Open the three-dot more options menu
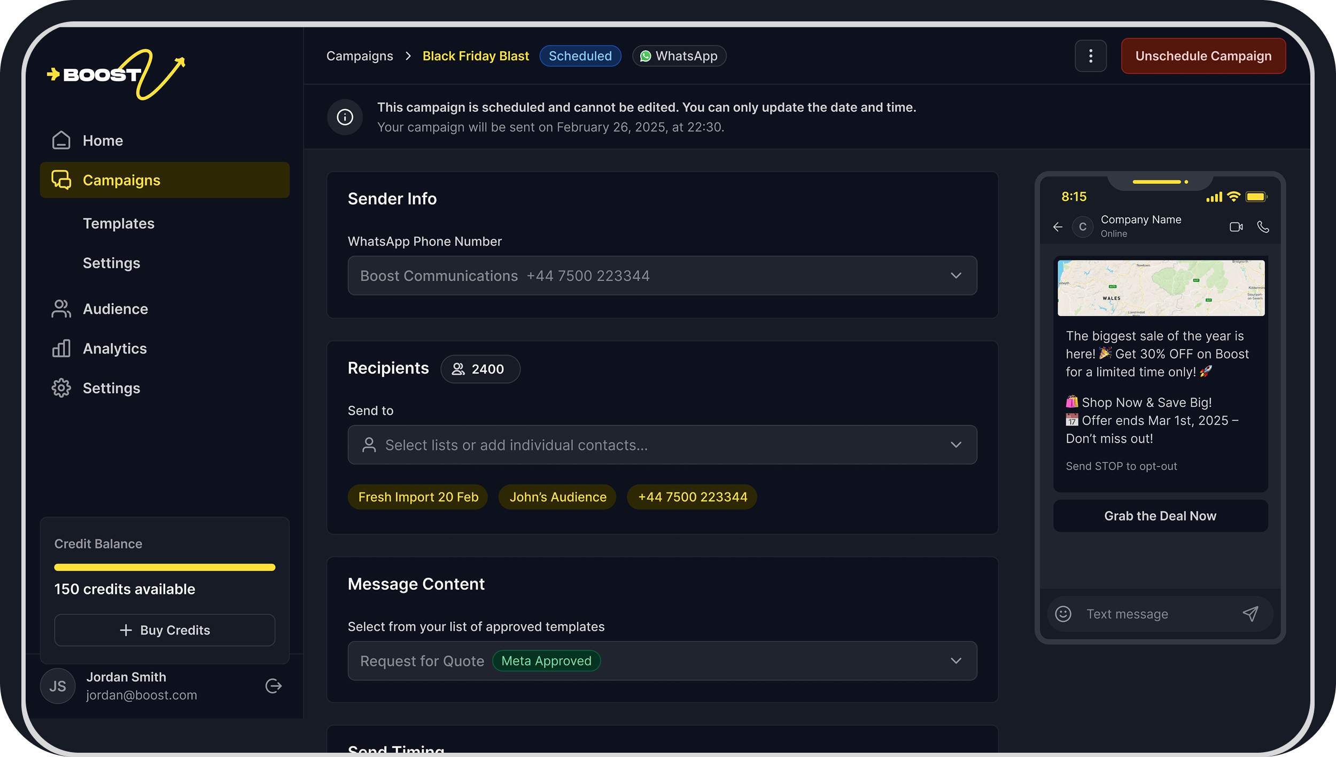This screenshot has height=757, width=1336. click(1091, 56)
